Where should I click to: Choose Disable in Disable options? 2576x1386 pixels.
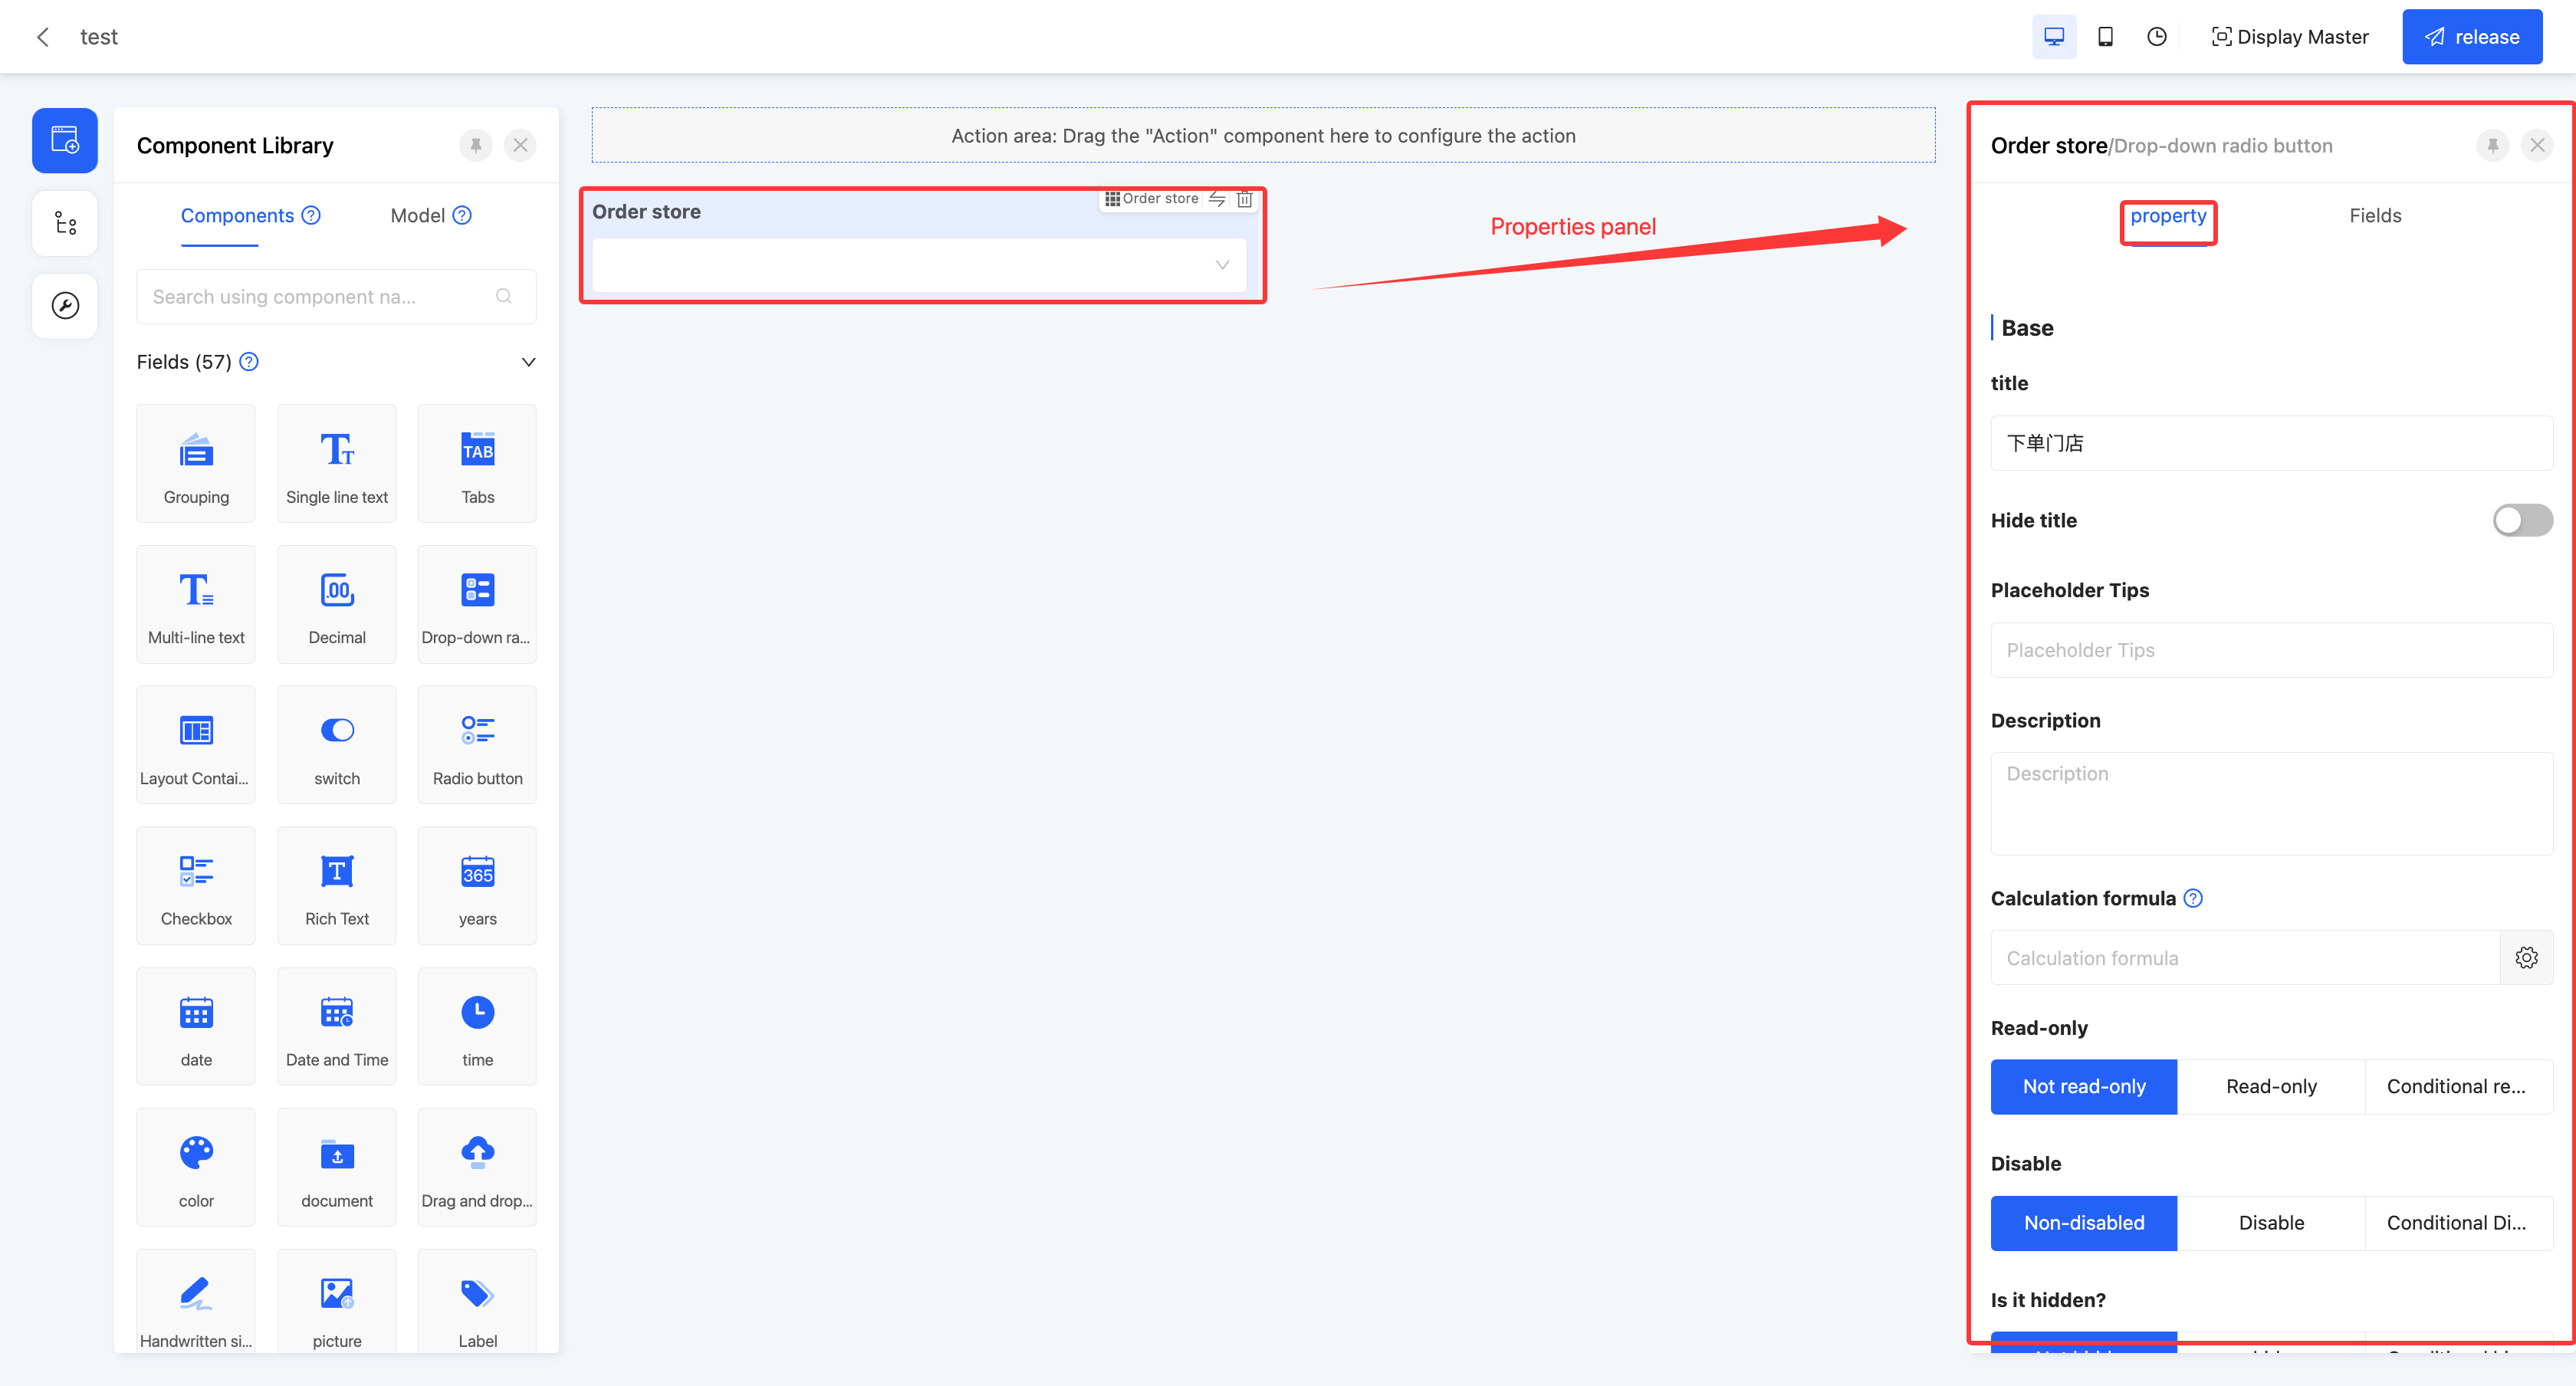pyautogui.click(x=2271, y=1222)
